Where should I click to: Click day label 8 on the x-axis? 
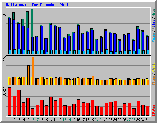pos(42,120)
